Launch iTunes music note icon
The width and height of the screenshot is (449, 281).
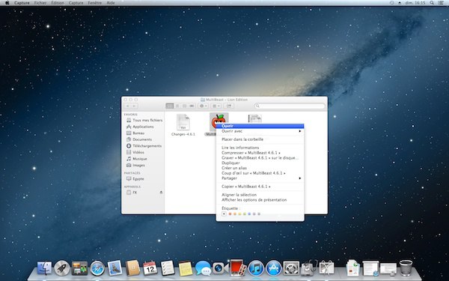point(256,268)
